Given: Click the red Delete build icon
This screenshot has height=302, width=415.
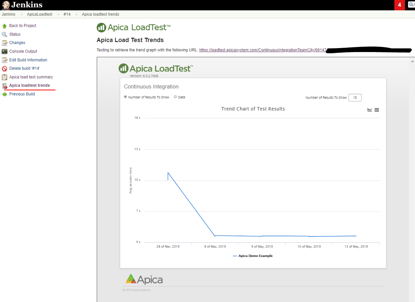Looking at the screenshot, I should click(x=4, y=68).
